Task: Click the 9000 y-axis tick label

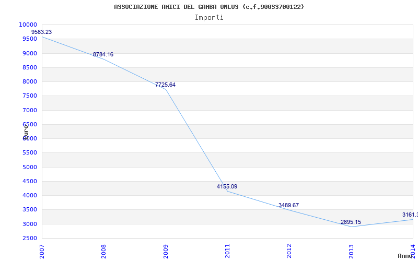Action: click(29, 53)
